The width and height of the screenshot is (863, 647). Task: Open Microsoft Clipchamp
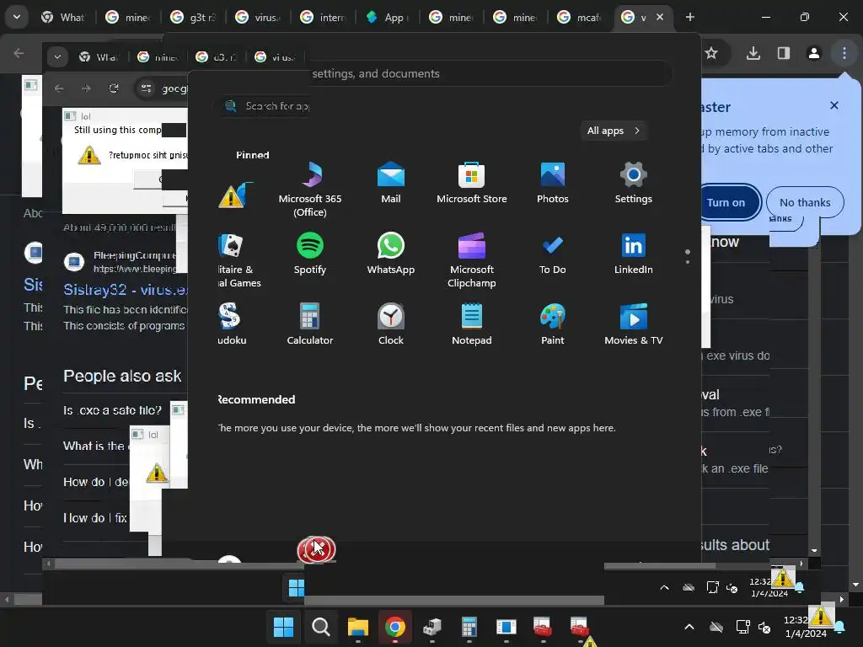pos(472,259)
